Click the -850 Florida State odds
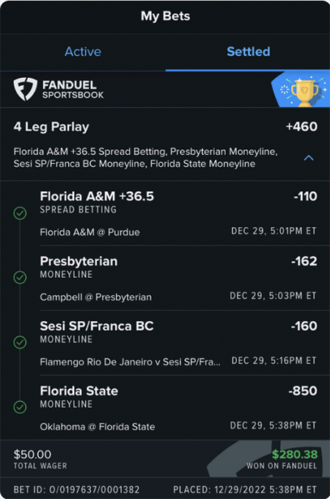Screen dimensions: 330x499 point(303,391)
